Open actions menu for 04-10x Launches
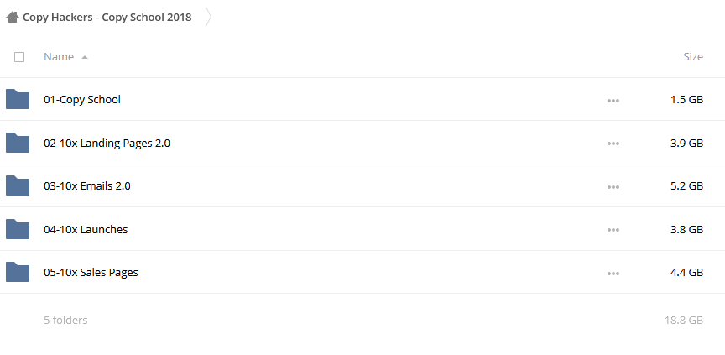Screen dimensions: 725x355 (x=613, y=230)
